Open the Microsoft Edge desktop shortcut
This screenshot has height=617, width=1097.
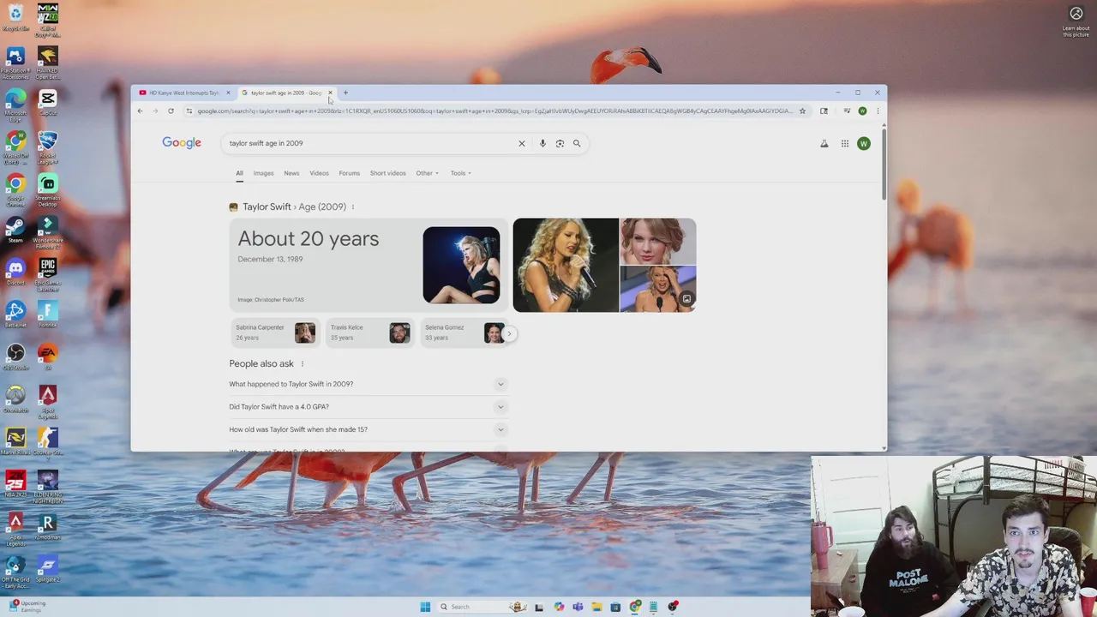(x=15, y=105)
